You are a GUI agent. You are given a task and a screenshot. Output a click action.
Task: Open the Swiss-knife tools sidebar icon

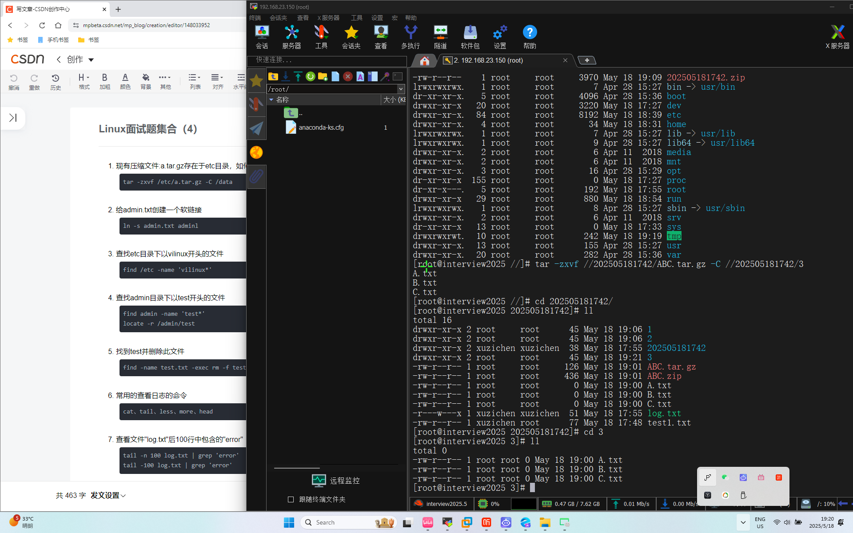point(256,104)
